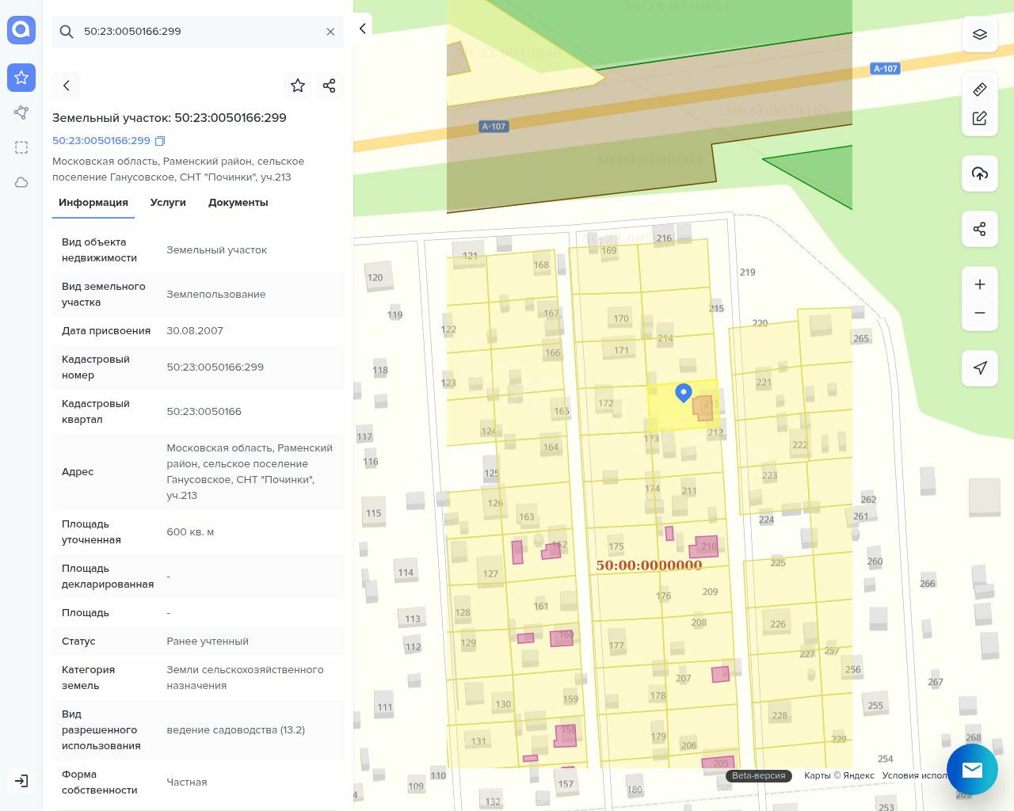Select the route/graph tool in sidebar
The image size is (1014, 811).
pyautogui.click(x=21, y=112)
